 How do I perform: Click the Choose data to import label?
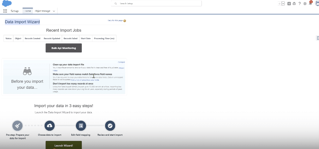click(49, 135)
